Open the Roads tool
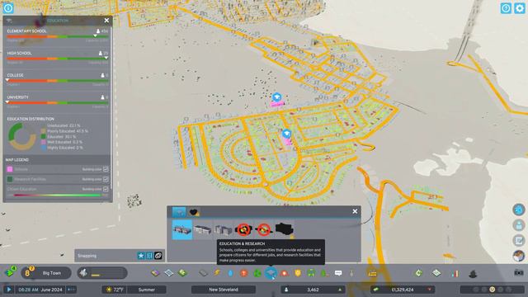528x297 pixels. click(x=203, y=273)
